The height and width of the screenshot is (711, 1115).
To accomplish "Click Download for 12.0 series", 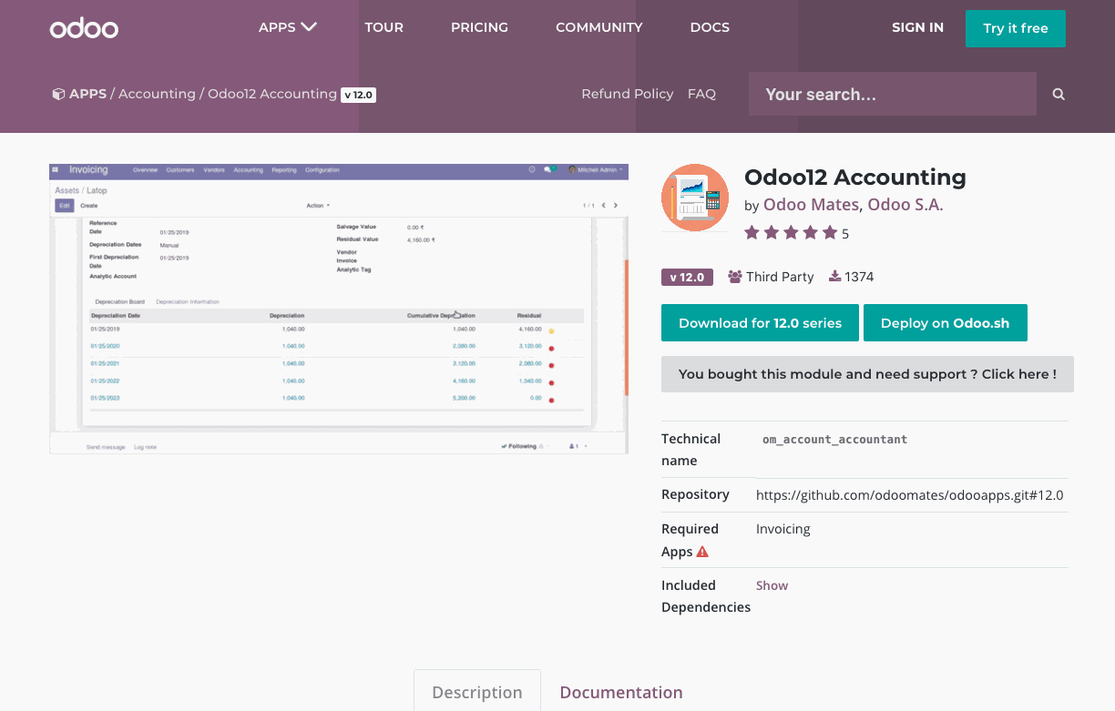I will 760,323.
